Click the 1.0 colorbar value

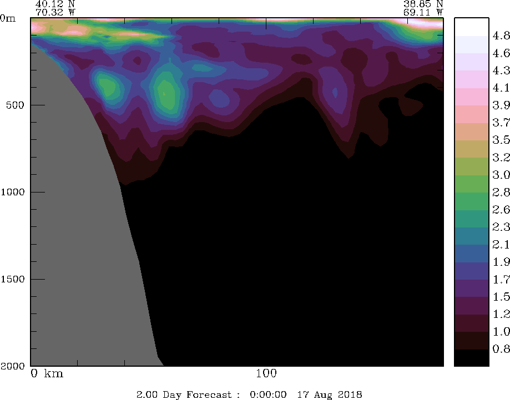[x=501, y=331]
